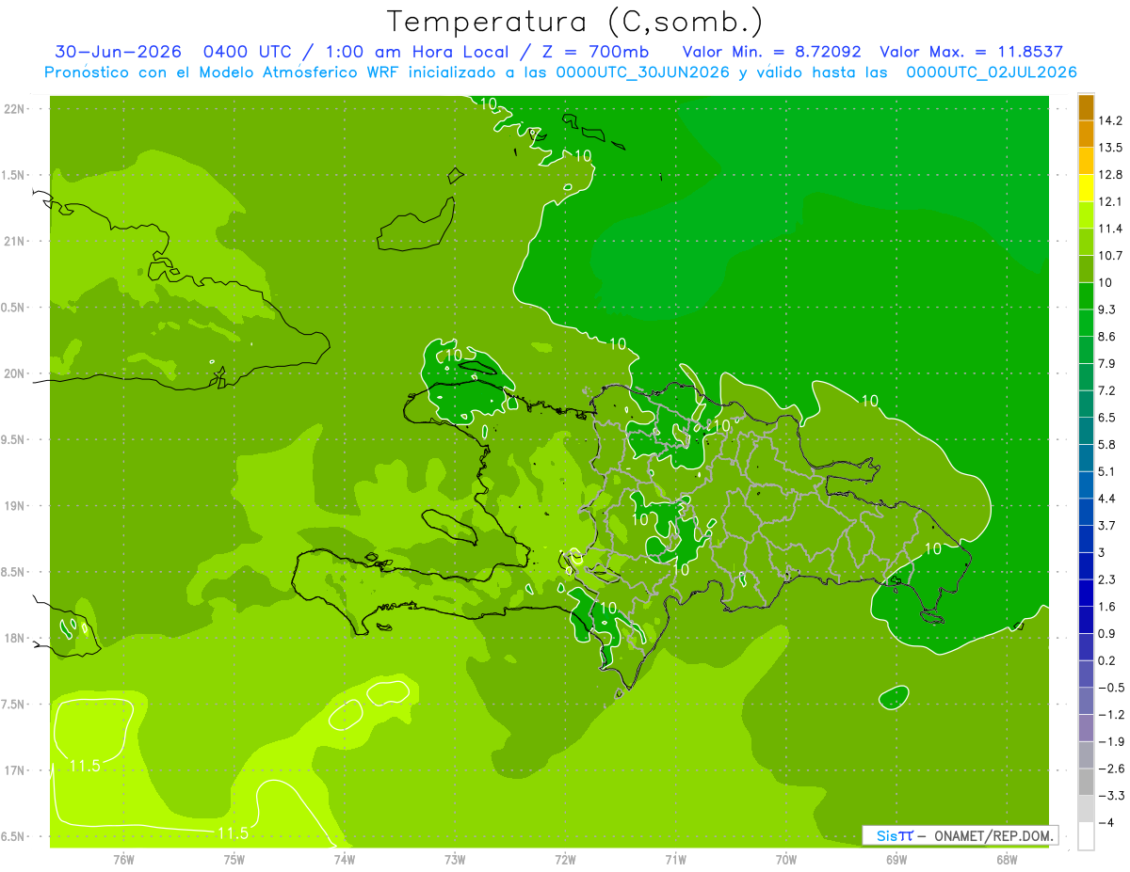This screenshot has height=872, width=1130.
Task: Click the '12.1' color scale value
Action: coord(1111,201)
